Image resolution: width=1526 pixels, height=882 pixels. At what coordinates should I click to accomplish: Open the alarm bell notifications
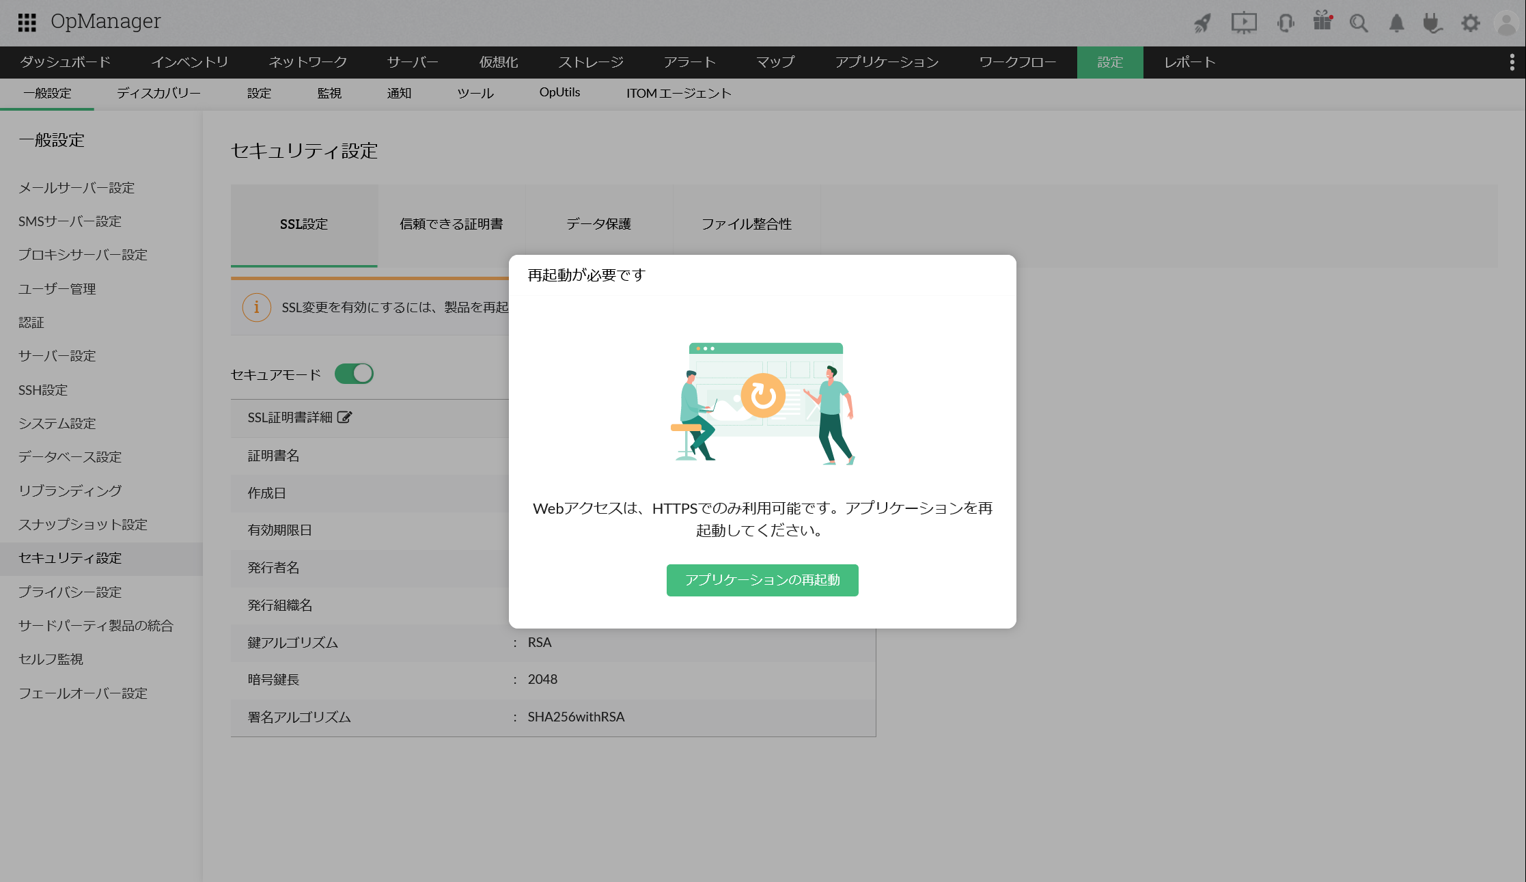(x=1396, y=23)
